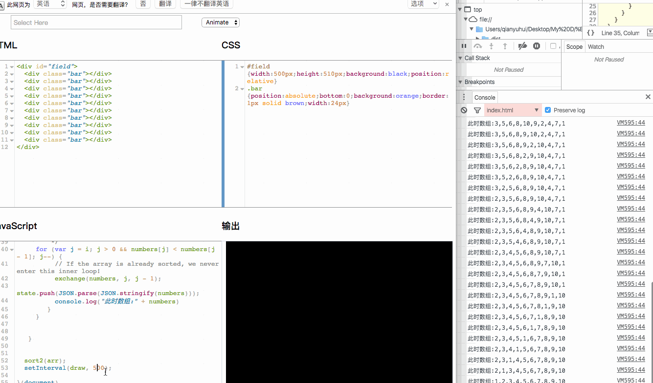
Task: Open VM595:44 link for log 2,3,4,5,6,7,8,9,10,1
Action: point(631,284)
